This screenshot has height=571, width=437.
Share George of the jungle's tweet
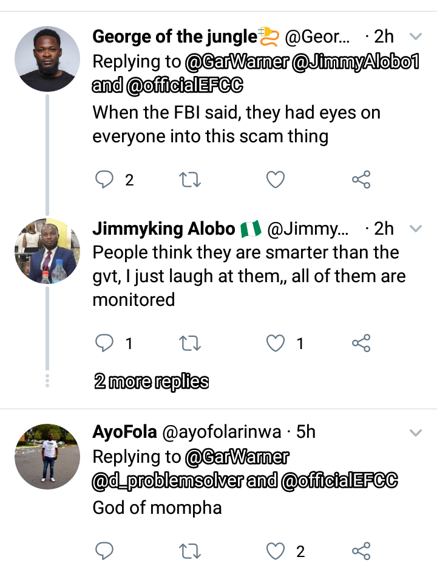(361, 179)
